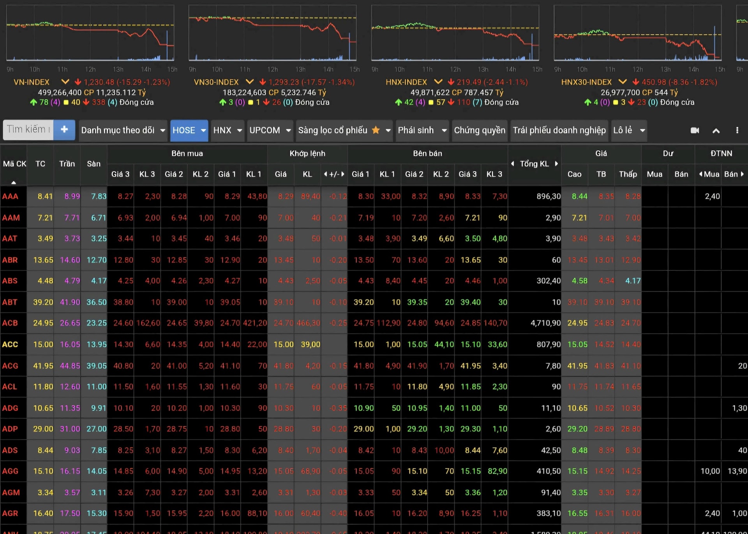748x534 pixels.
Task: Click left arrow beside Tổng KL header
Action: (x=513, y=164)
